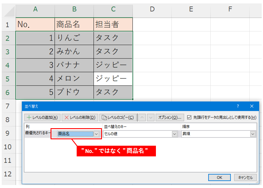Toggle 先頭行をデータの見出しとして使用する checkbox
Screen dimensions: 263x188
click(x=190, y=117)
